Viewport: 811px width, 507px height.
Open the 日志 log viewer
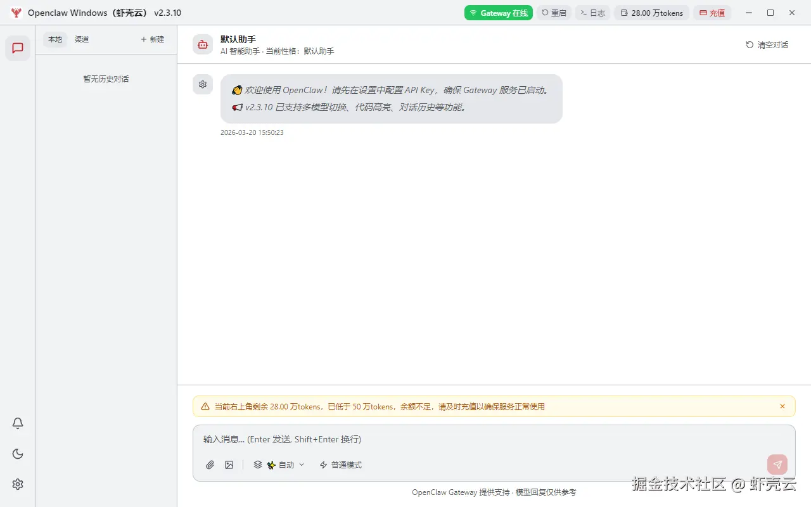coord(593,13)
